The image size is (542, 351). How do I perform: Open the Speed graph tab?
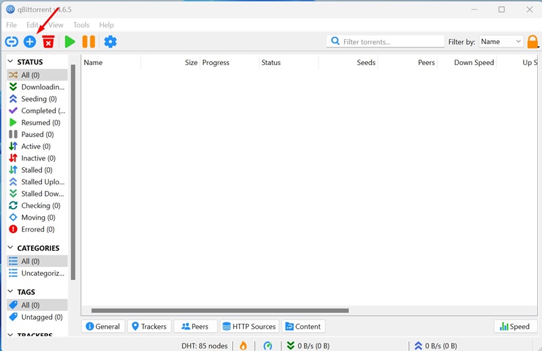click(x=516, y=327)
